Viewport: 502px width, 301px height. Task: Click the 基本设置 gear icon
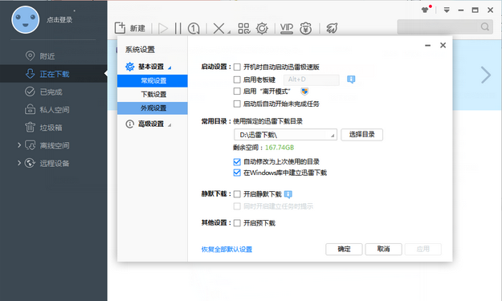pos(129,67)
